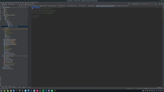Screen dimensions: 164x92
Task: Open the Project view selector dropdown
Action: [4, 6]
